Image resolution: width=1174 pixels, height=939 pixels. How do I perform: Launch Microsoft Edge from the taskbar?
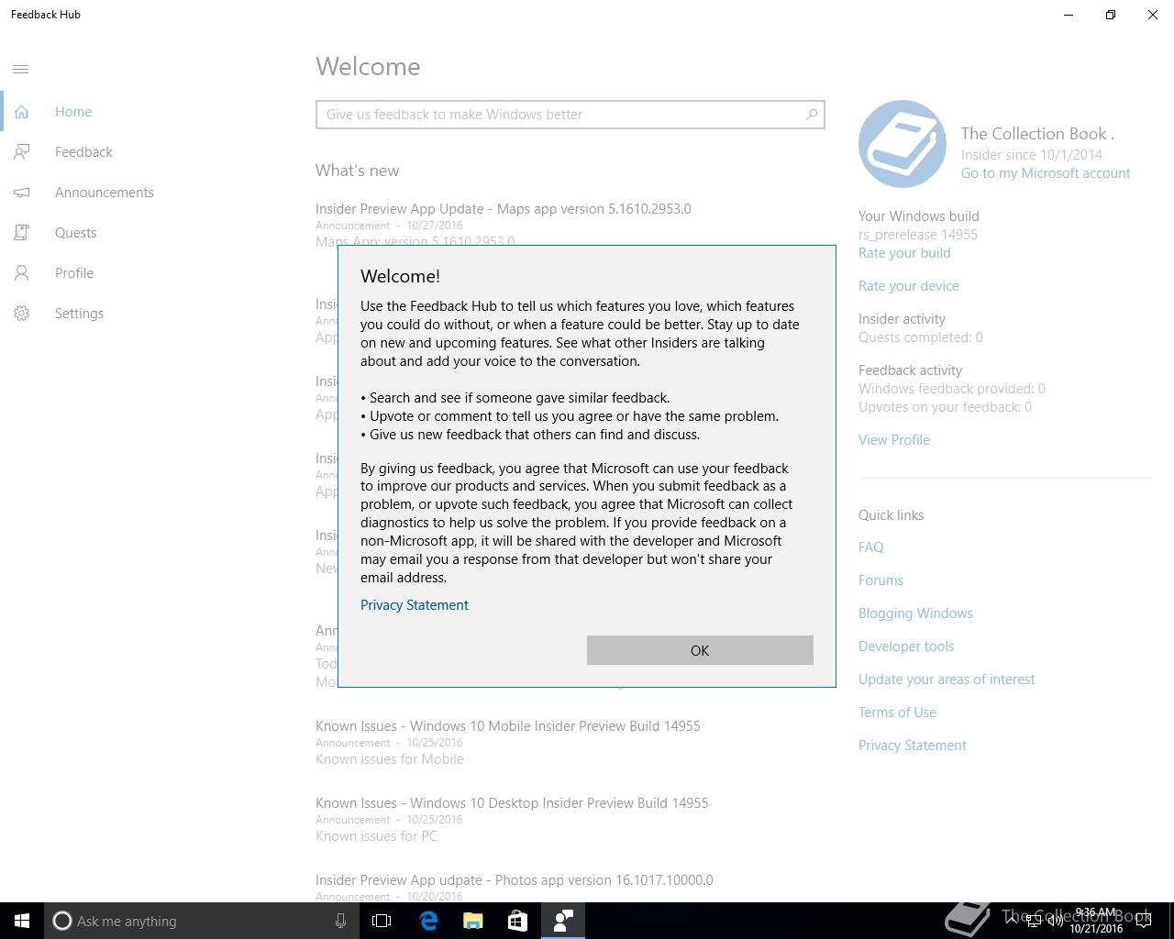pos(428,921)
